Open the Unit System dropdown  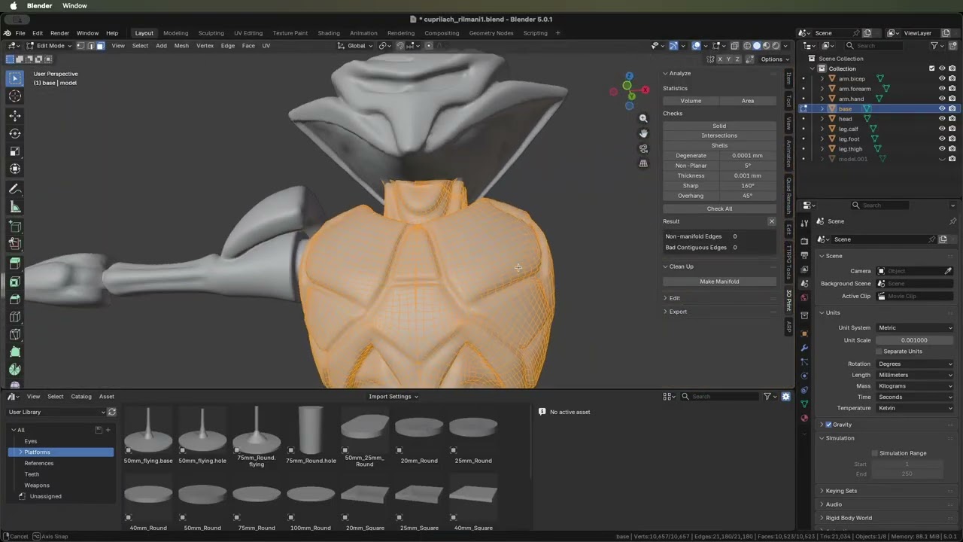914,327
